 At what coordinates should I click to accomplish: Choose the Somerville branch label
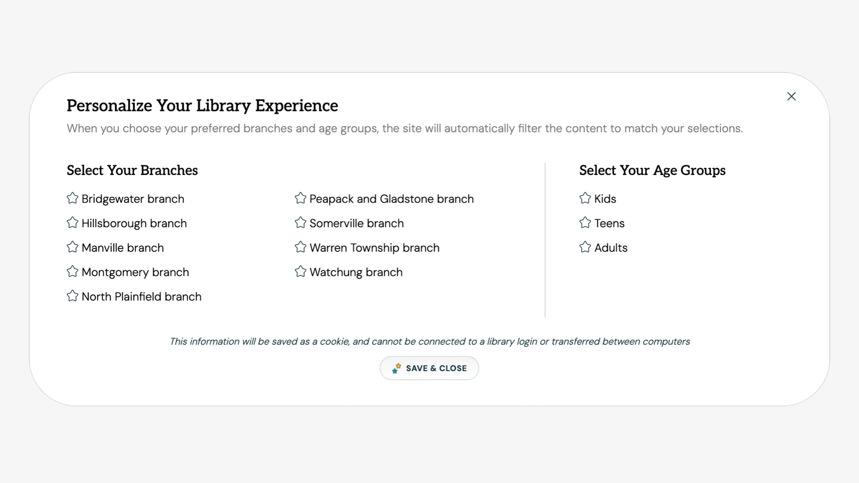coord(357,223)
